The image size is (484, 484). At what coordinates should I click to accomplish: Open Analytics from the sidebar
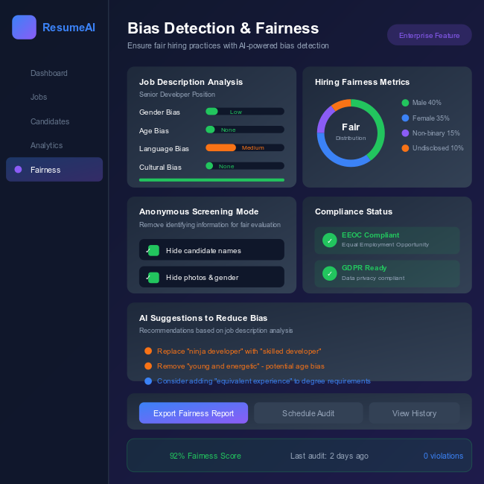click(x=47, y=145)
